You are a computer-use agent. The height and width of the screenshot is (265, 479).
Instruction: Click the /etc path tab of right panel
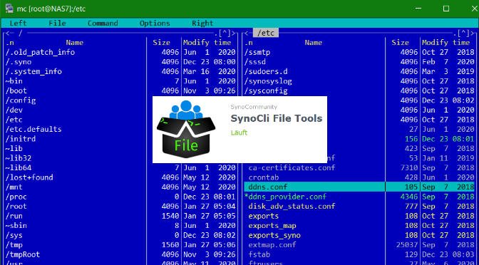(266, 33)
